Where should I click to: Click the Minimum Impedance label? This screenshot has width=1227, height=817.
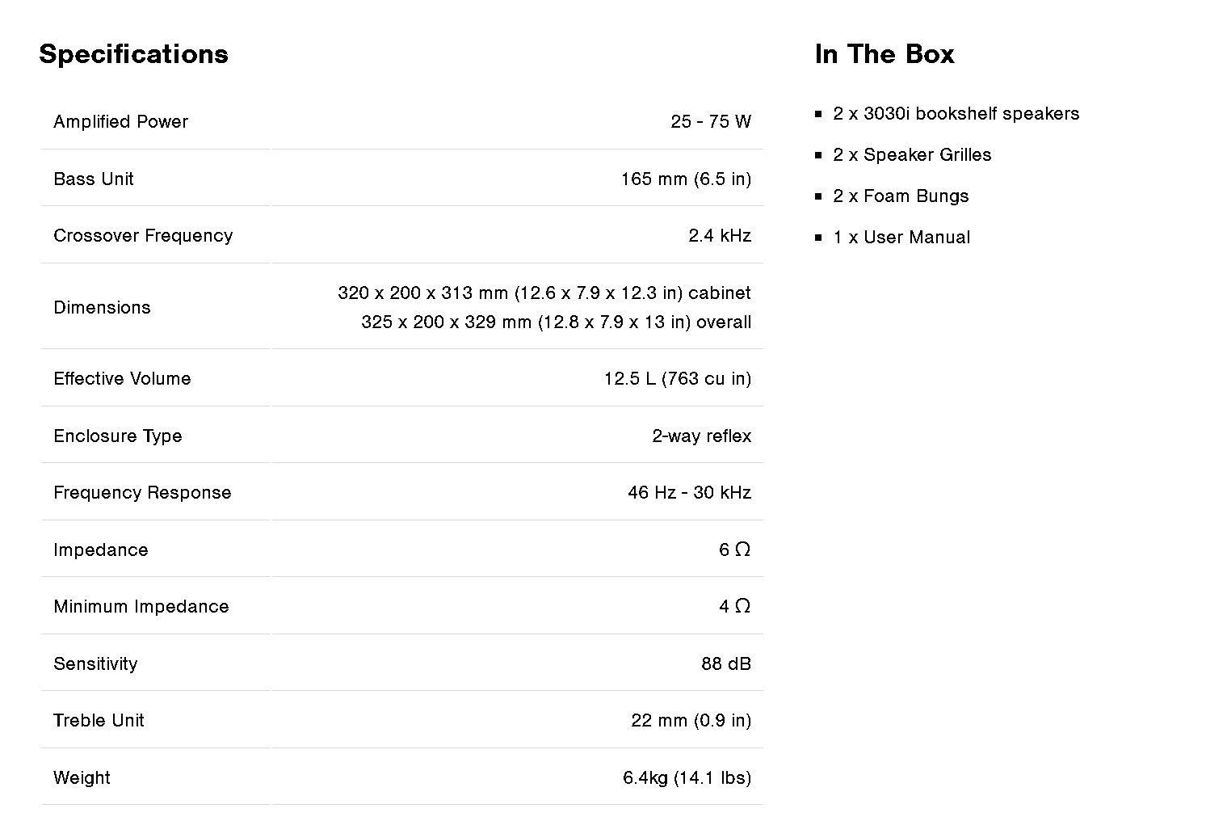(141, 606)
